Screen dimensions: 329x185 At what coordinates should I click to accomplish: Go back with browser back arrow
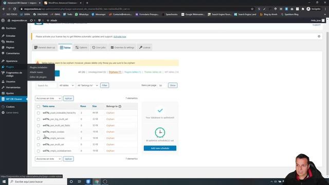tap(4, 9)
